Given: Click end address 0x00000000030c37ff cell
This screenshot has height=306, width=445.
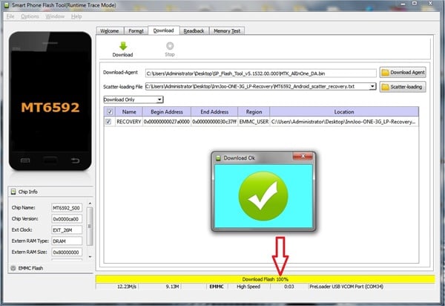Looking at the screenshot, I should (x=214, y=122).
